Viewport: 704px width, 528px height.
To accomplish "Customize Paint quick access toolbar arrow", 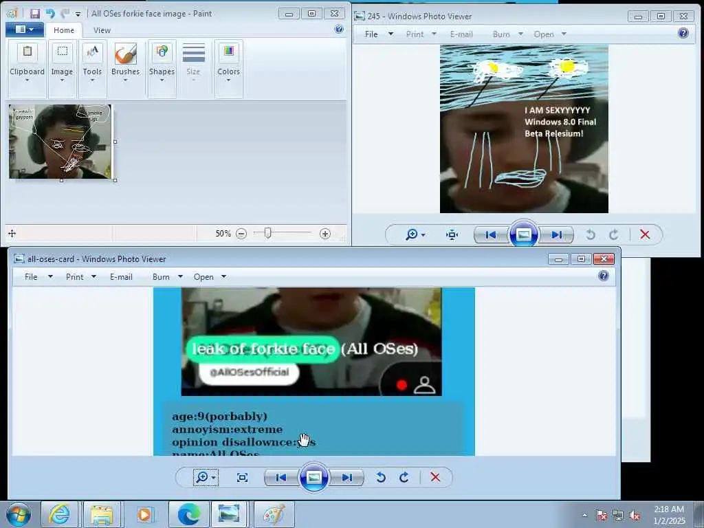I will coord(78,14).
